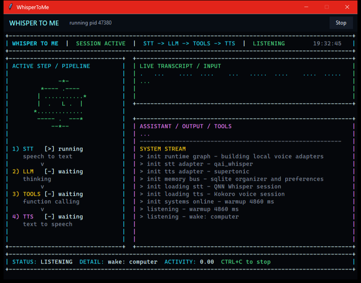
Task: Click the ASSISTANT / OUTPUT / TOOLS title
Action: click(185, 126)
